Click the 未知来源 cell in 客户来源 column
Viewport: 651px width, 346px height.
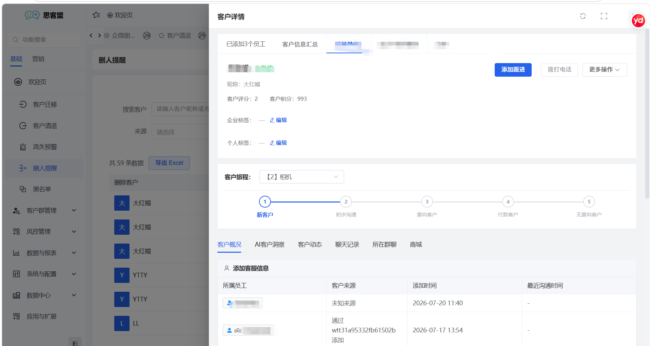tap(343, 303)
